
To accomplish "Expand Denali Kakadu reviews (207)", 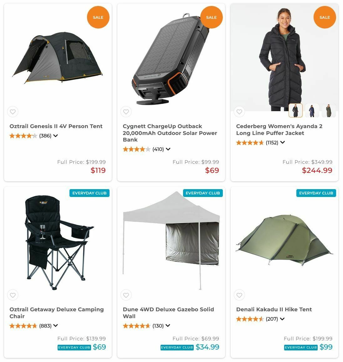I will point(282,319).
